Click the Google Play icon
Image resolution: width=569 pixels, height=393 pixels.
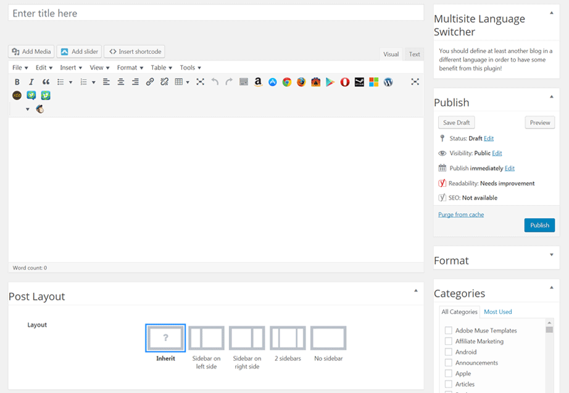tap(330, 82)
